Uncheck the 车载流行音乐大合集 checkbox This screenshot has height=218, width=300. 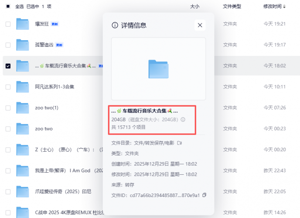tap(8, 66)
